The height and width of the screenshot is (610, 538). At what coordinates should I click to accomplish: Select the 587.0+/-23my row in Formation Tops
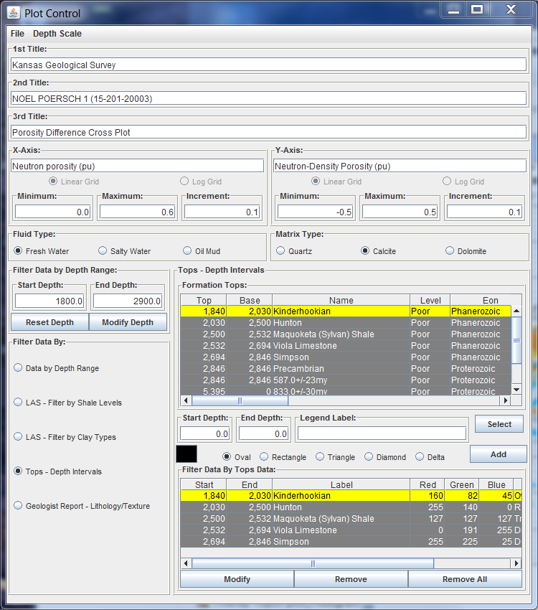[346, 380]
